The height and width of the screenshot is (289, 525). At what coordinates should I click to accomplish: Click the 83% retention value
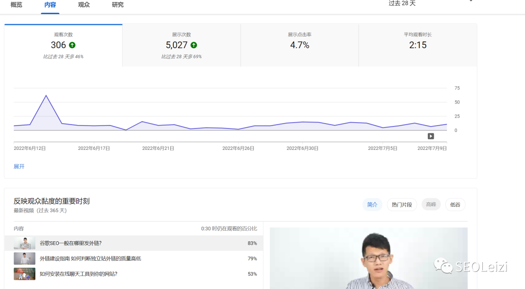click(x=252, y=243)
